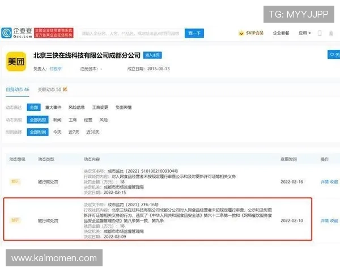The image size is (340, 272).
Task: Select the 重大事件 filter
Action: [x=53, y=107]
